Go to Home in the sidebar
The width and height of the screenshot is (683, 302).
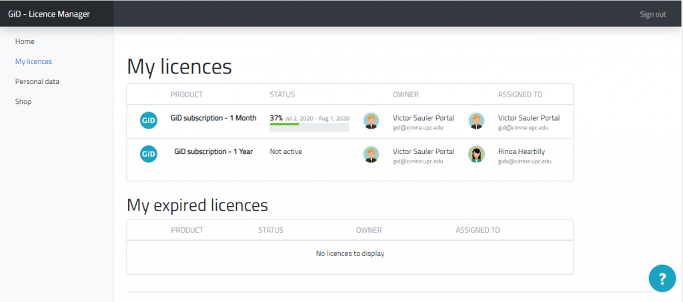25,41
